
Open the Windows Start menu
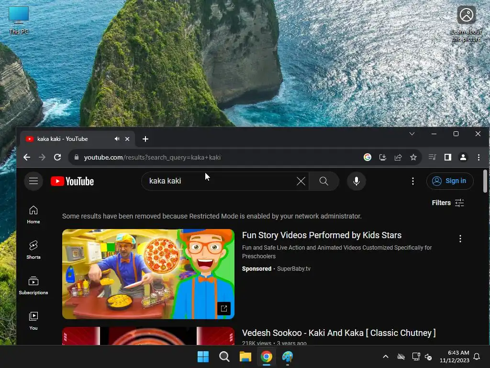[203, 356]
